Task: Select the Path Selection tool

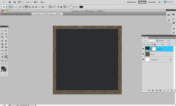Action: pyautogui.click(x=2, y=57)
